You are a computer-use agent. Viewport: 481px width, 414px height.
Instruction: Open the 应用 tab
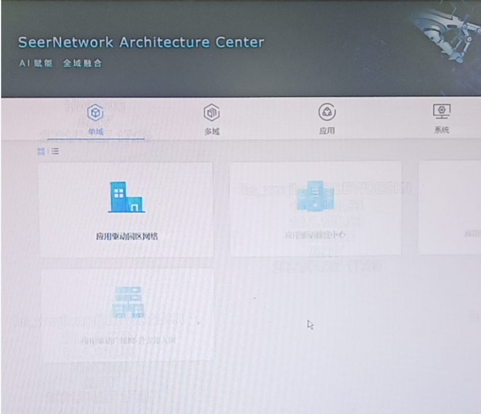[x=327, y=131]
